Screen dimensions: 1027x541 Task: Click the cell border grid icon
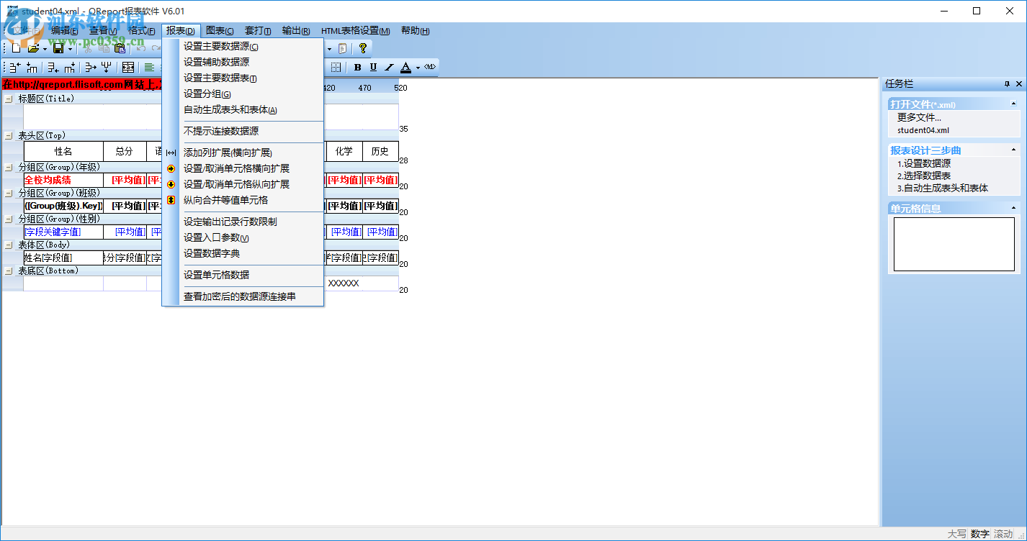336,67
